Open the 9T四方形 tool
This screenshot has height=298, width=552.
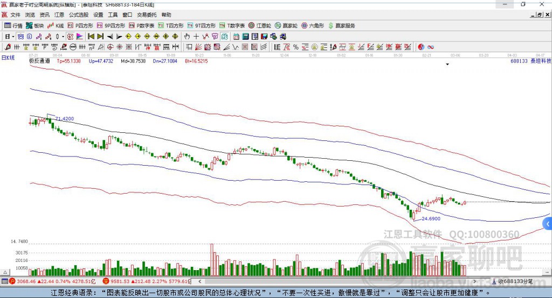[x=202, y=26]
